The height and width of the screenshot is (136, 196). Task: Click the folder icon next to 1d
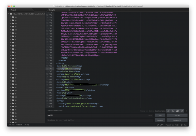coord(13,52)
